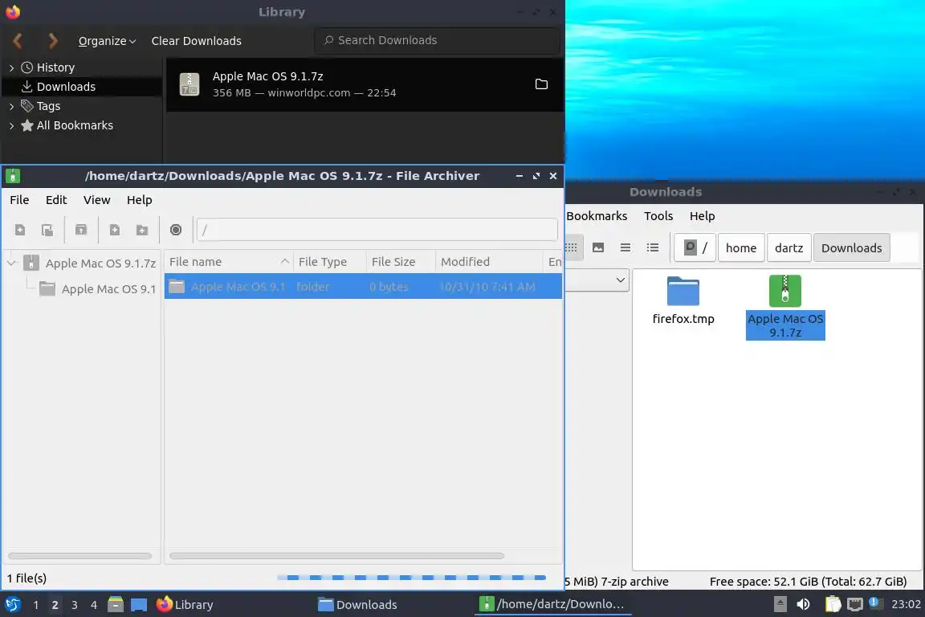Open the File menu in File Archiver
Screen dimensions: 925x617
click(19, 200)
